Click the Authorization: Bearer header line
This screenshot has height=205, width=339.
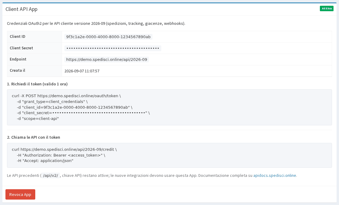click(x=61, y=155)
